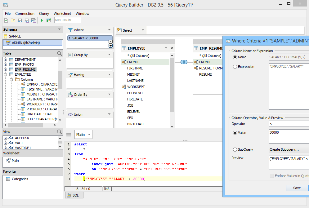Image resolution: width=309 pixels, height=208 pixels.
Task: Select the Expression radio button
Action: coord(235,67)
